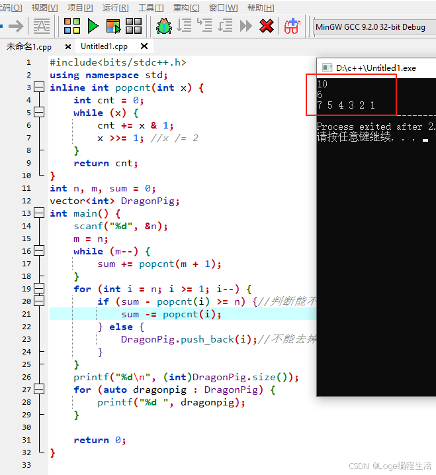The height and width of the screenshot is (475, 436).
Task: Click the 'vector<int> DragonPig;' line
Action: point(114,201)
